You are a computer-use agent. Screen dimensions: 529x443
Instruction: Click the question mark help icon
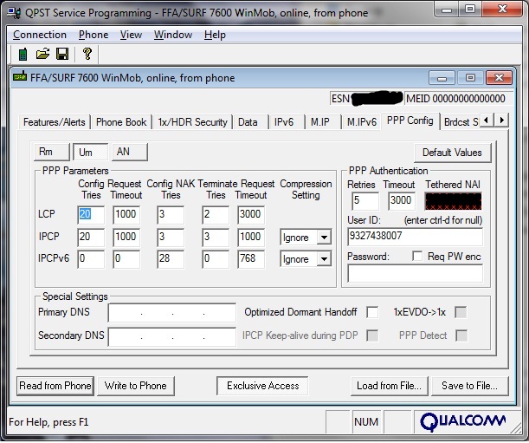point(87,54)
